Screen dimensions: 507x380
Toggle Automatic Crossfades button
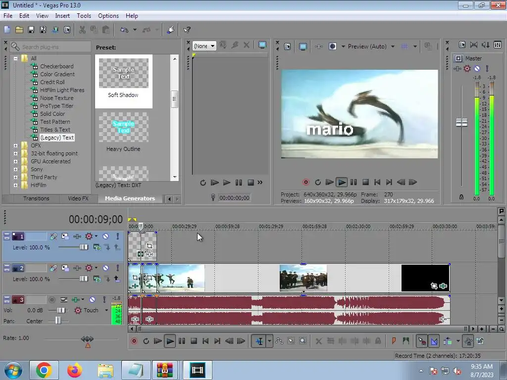(434, 341)
